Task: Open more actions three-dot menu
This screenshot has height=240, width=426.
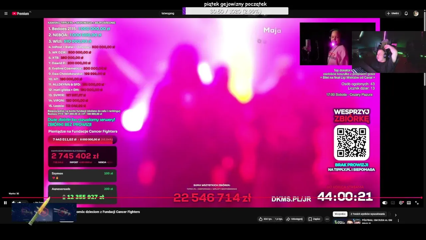Action: click(327, 219)
